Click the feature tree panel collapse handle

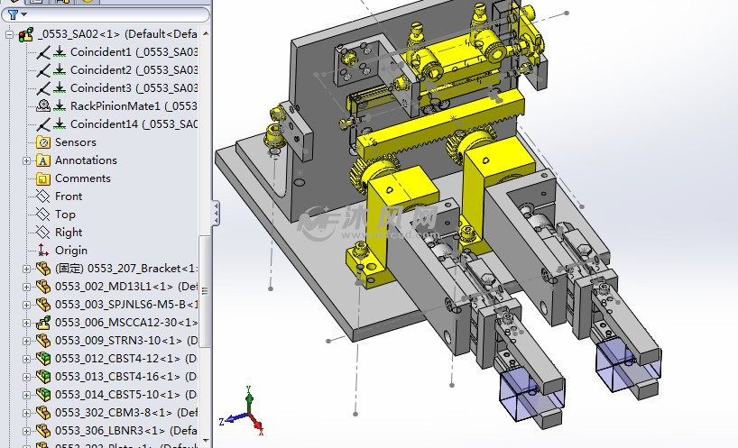tap(215, 214)
